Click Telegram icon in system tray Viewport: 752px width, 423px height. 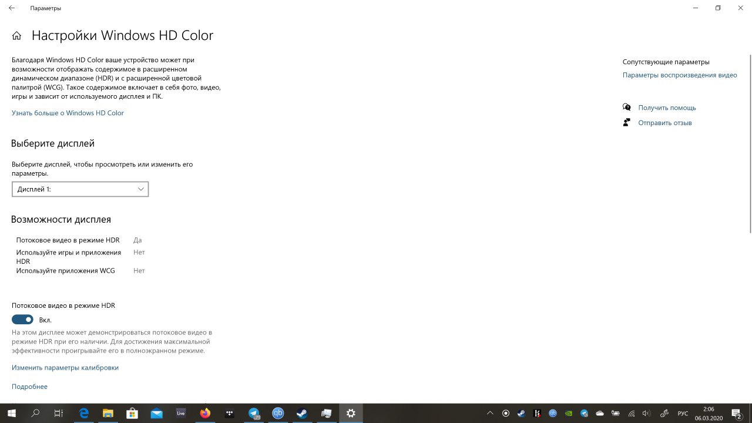point(585,414)
